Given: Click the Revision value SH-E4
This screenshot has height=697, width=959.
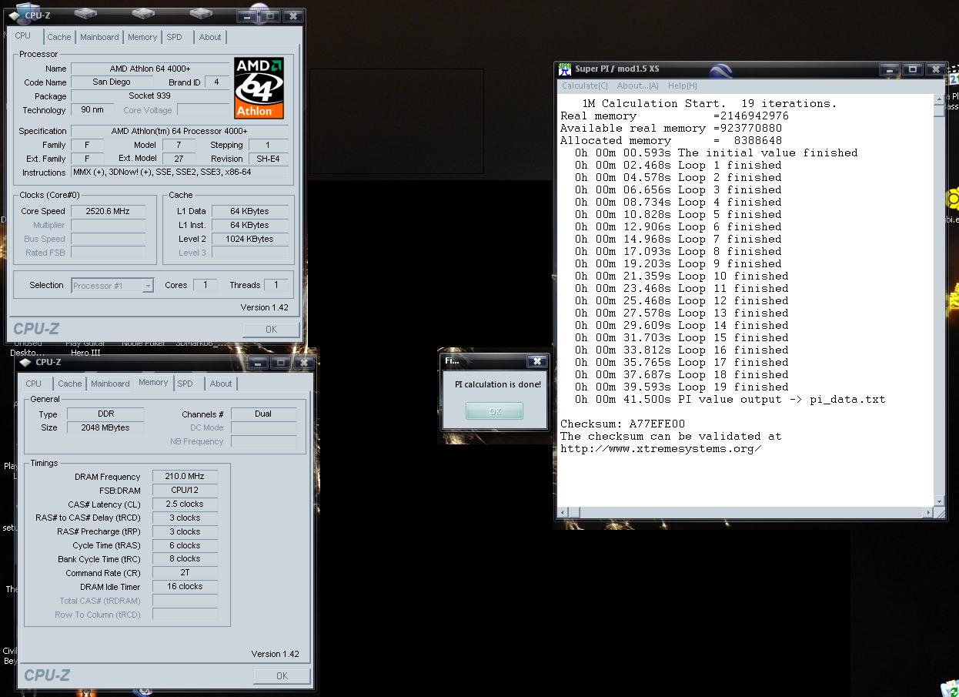Looking at the screenshot, I should [269, 159].
